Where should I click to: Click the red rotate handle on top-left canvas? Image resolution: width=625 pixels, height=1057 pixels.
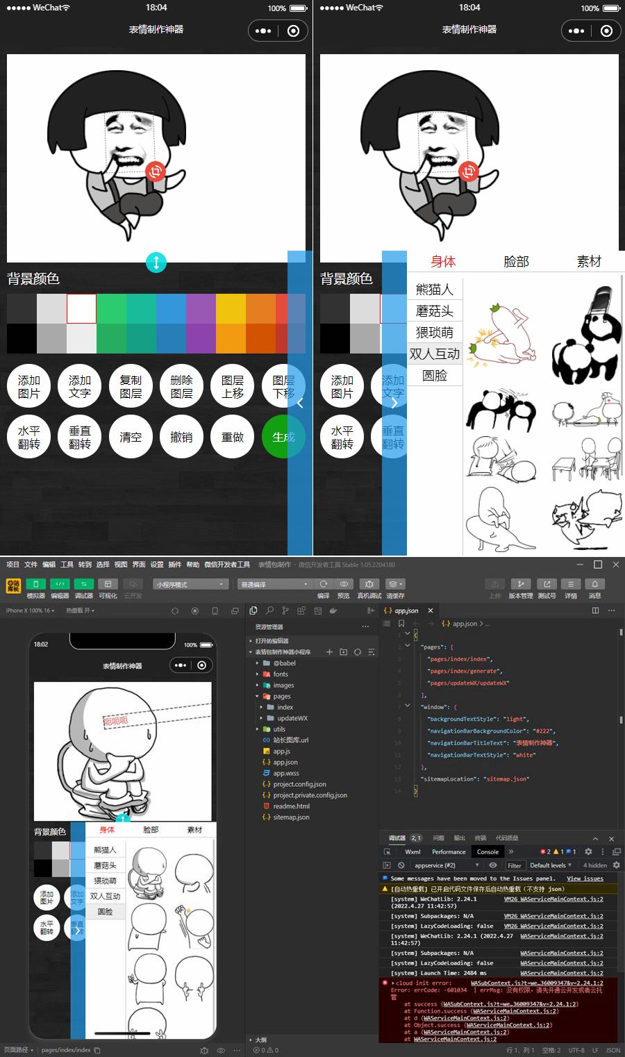coord(156,171)
